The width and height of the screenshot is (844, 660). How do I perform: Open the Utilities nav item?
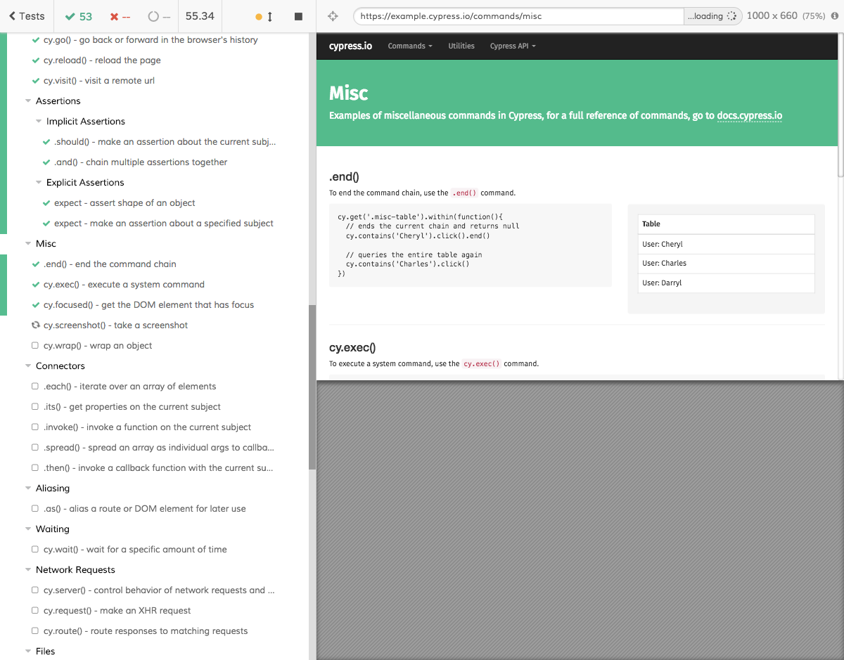461,46
